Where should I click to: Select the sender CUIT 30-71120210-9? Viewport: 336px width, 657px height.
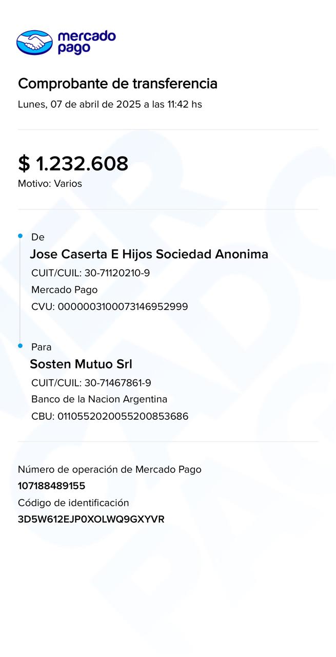(x=117, y=273)
